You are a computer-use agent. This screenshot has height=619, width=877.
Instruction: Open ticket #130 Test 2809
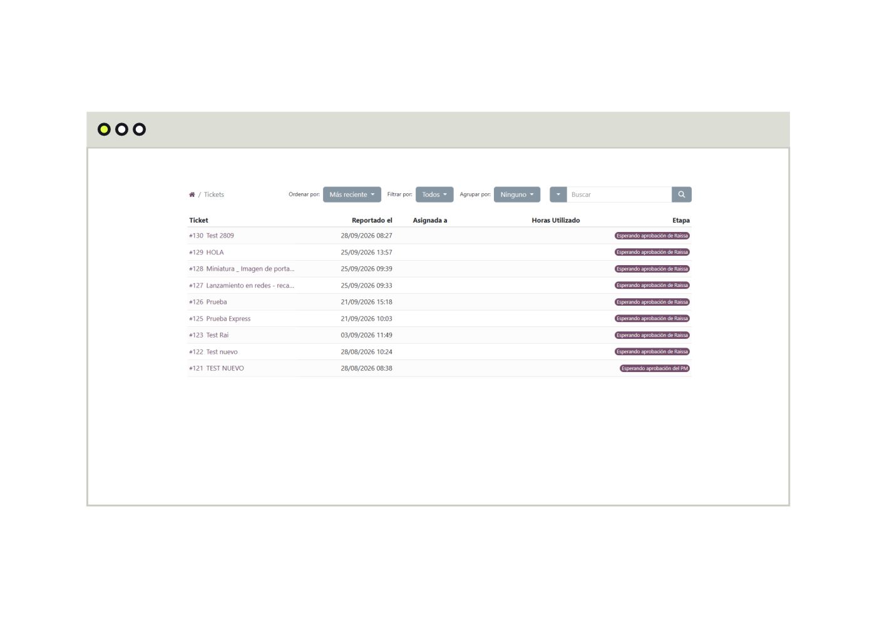point(212,236)
